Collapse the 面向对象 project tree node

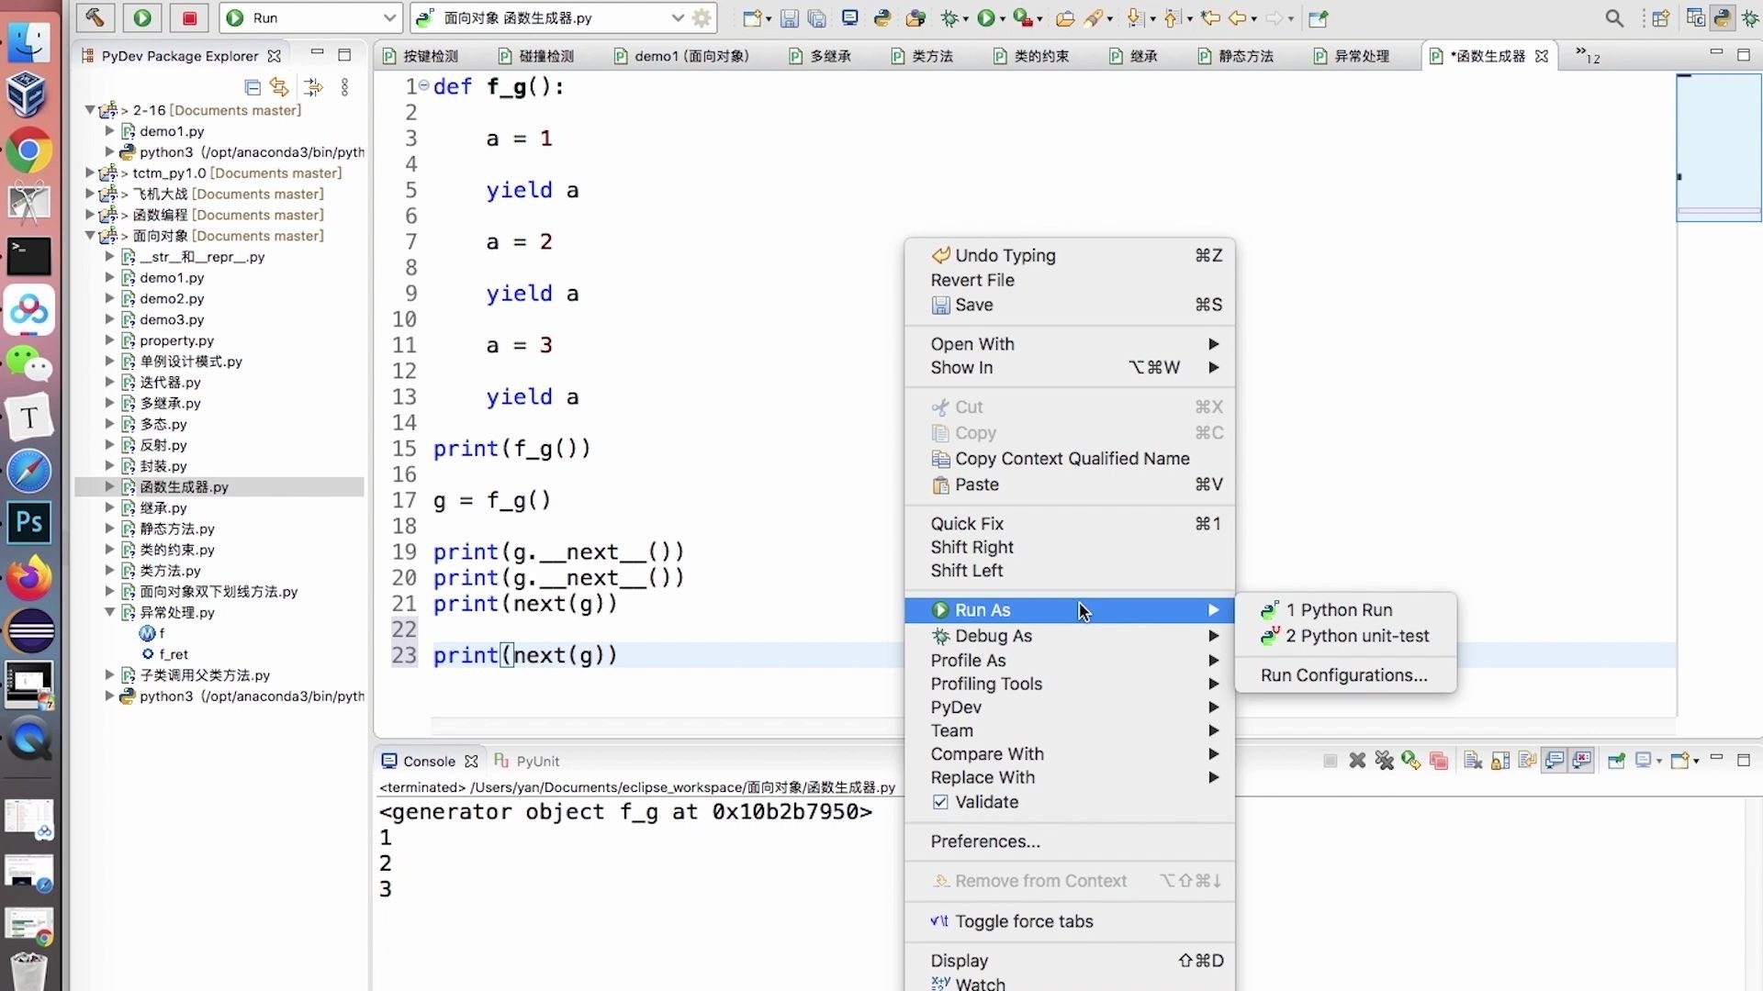(90, 236)
